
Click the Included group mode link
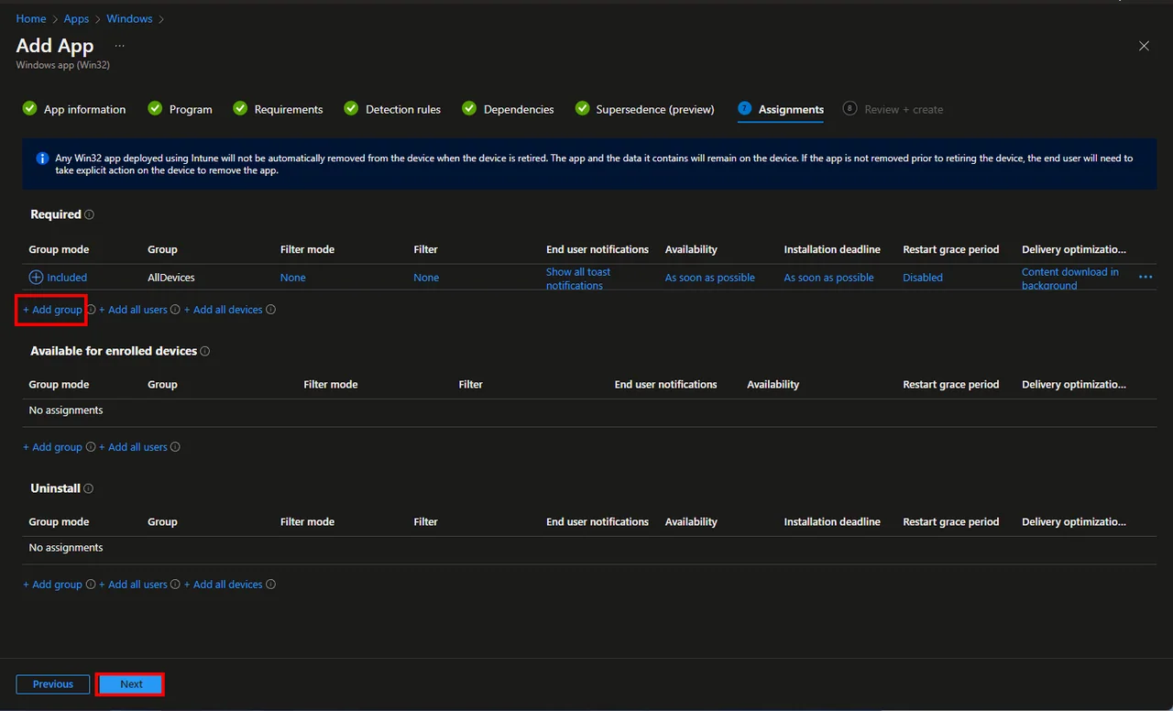[67, 278]
